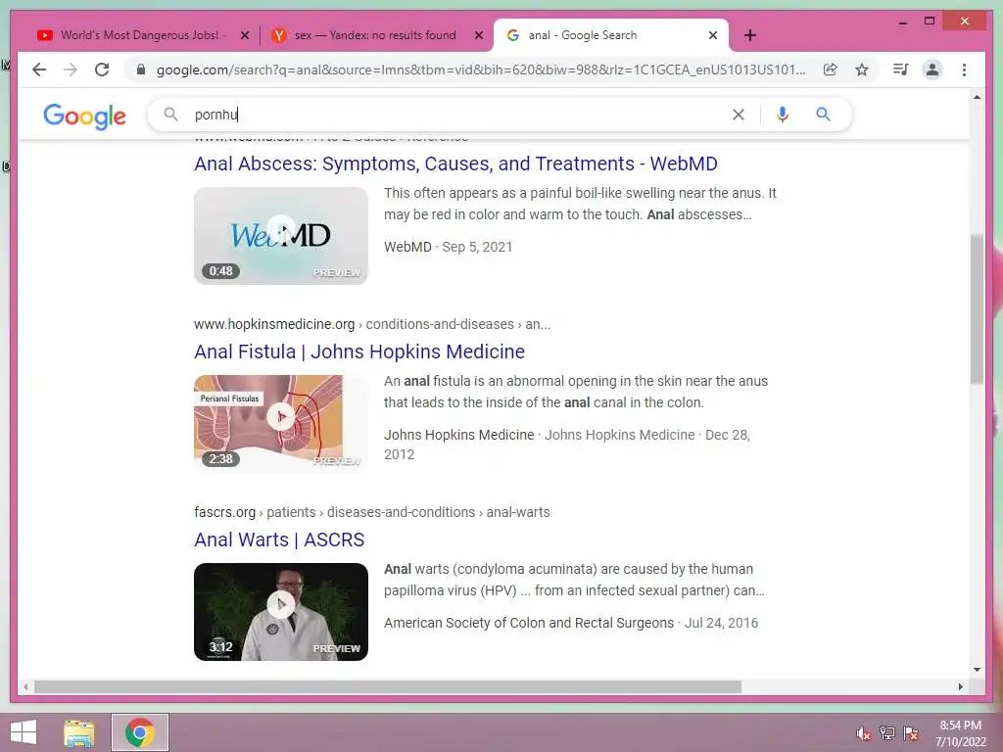Open Anal Warts ASCRS result link
The width and height of the screenshot is (1003, 752).
coord(279,540)
